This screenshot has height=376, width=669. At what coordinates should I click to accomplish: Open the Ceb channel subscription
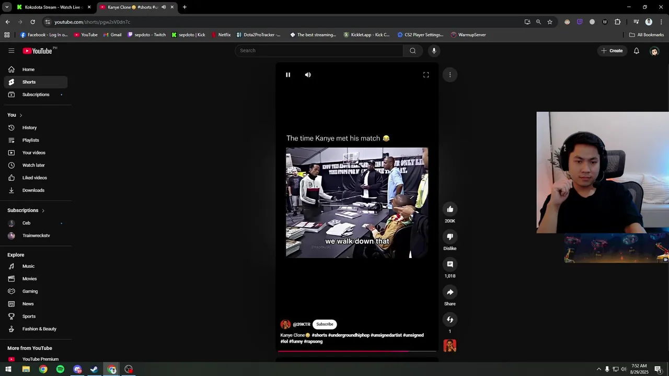36,223
